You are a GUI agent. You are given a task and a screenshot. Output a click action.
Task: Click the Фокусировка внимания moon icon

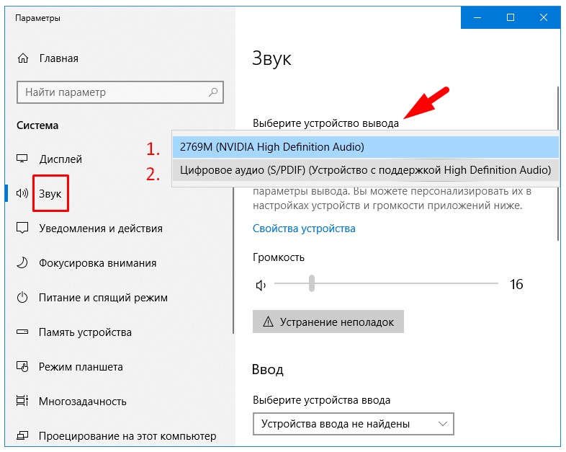click(x=22, y=262)
